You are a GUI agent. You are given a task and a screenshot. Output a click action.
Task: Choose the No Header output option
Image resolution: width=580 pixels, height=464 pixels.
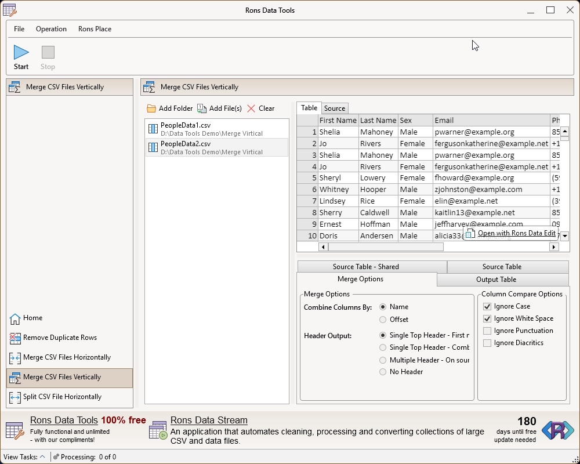click(x=383, y=372)
